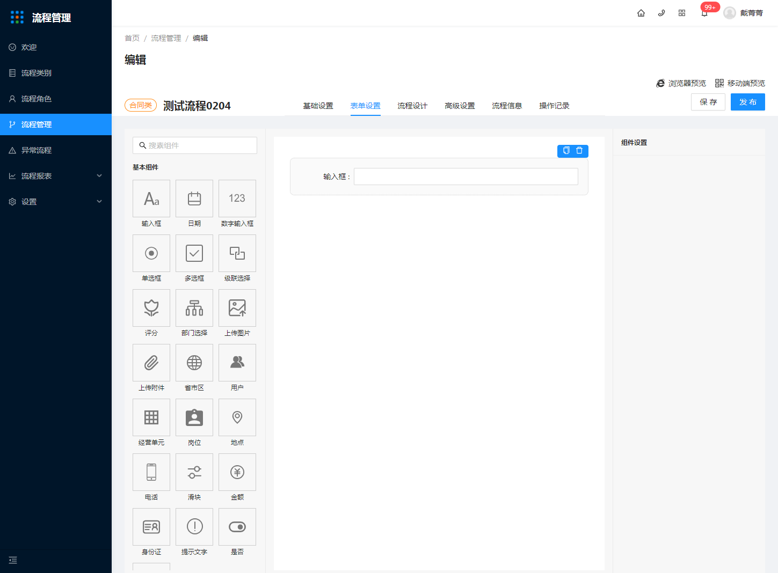Open 异常流程 in sidebar
This screenshot has width=778, height=573.
pos(56,150)
